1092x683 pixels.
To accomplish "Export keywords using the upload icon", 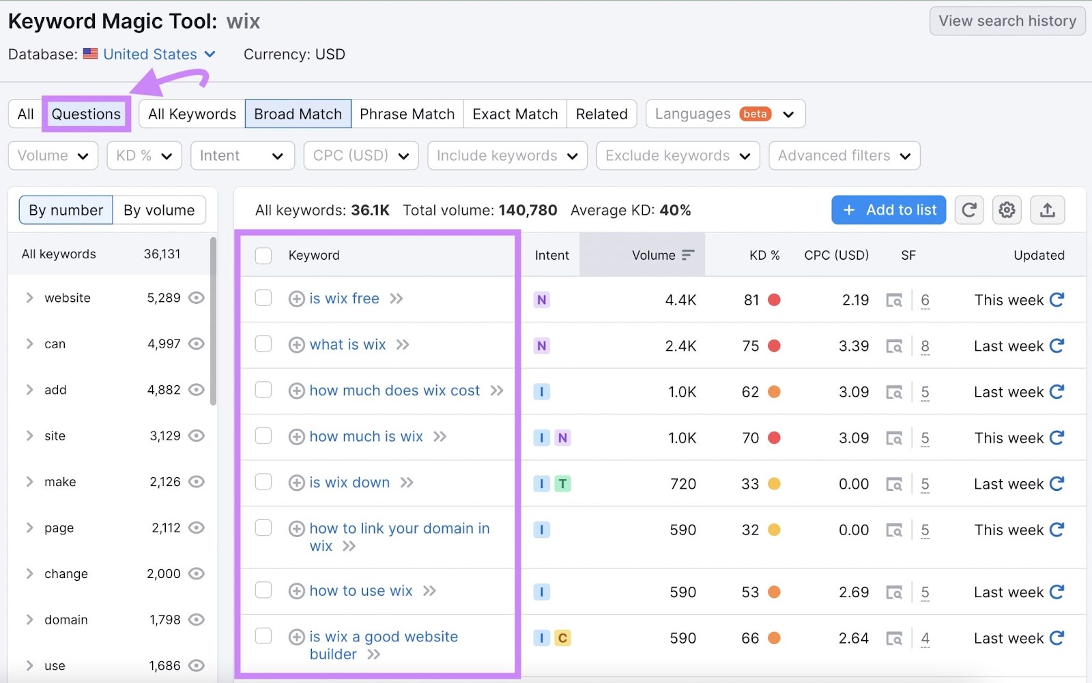I will coord(1048,210).
